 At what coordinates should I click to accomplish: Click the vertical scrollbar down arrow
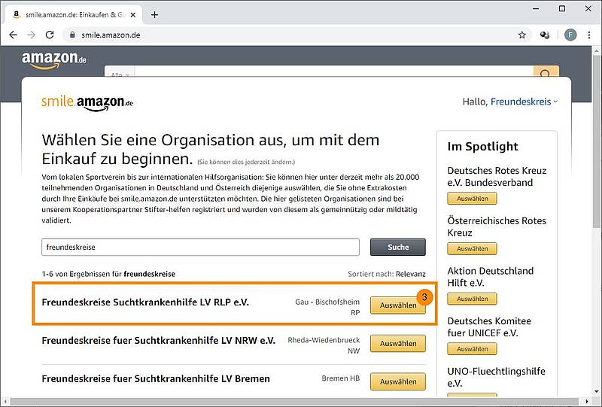pos(597,391)
